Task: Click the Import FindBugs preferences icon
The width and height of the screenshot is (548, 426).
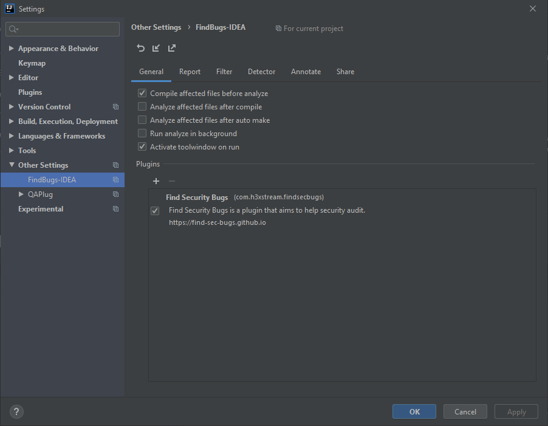Action: 156,48
